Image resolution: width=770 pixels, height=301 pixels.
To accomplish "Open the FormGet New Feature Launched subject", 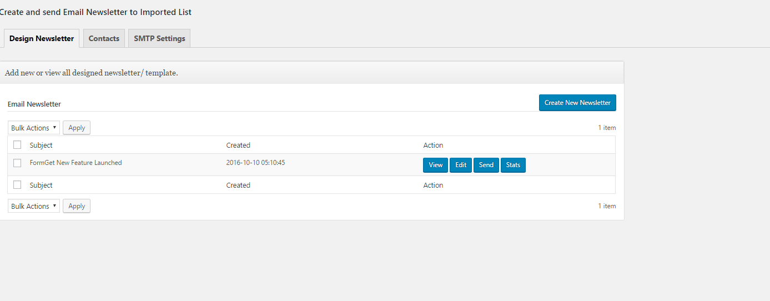I will coord(76,163).
